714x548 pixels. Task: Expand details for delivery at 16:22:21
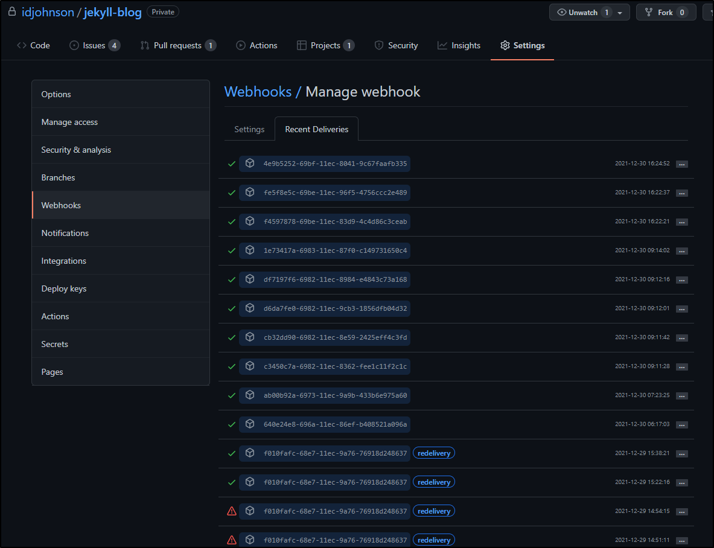tap(681, 222)
